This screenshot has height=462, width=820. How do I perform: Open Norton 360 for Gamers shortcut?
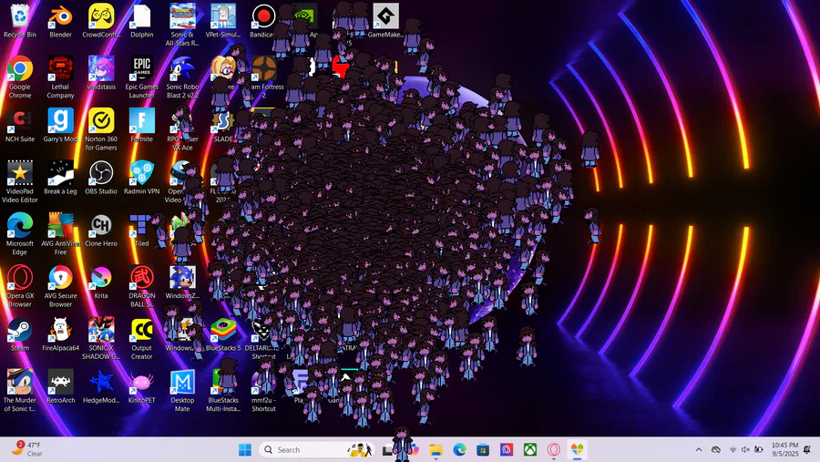point(101,129)
